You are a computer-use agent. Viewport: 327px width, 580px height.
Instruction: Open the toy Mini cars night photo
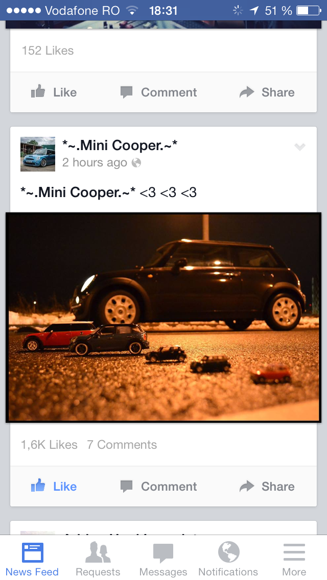163,318
